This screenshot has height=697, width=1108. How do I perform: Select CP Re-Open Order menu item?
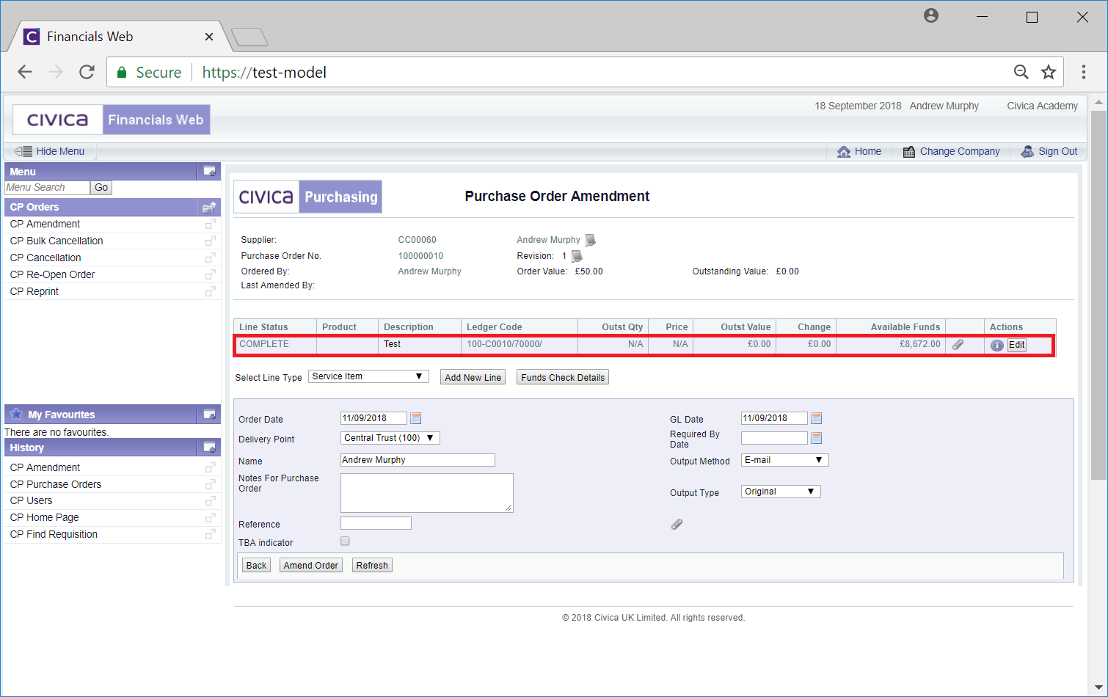52,274
